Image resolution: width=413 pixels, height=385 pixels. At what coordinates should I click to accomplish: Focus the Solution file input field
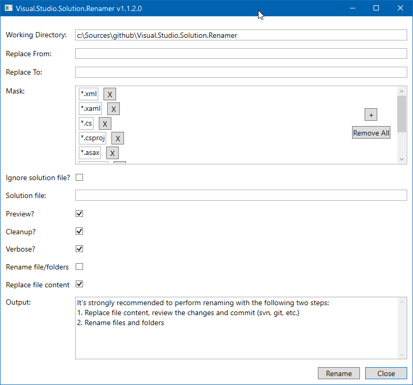(241, 195)
